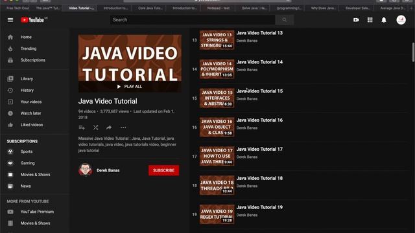Click the Search input field
415x233 pixels.
pos(193,20)
